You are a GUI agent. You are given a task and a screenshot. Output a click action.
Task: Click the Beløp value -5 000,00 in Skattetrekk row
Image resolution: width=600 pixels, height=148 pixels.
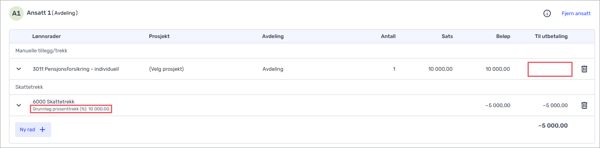[498, 105]
